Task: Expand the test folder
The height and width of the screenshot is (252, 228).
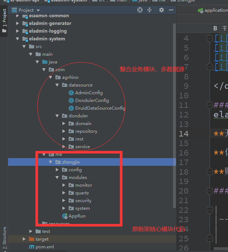Action: 31,231
